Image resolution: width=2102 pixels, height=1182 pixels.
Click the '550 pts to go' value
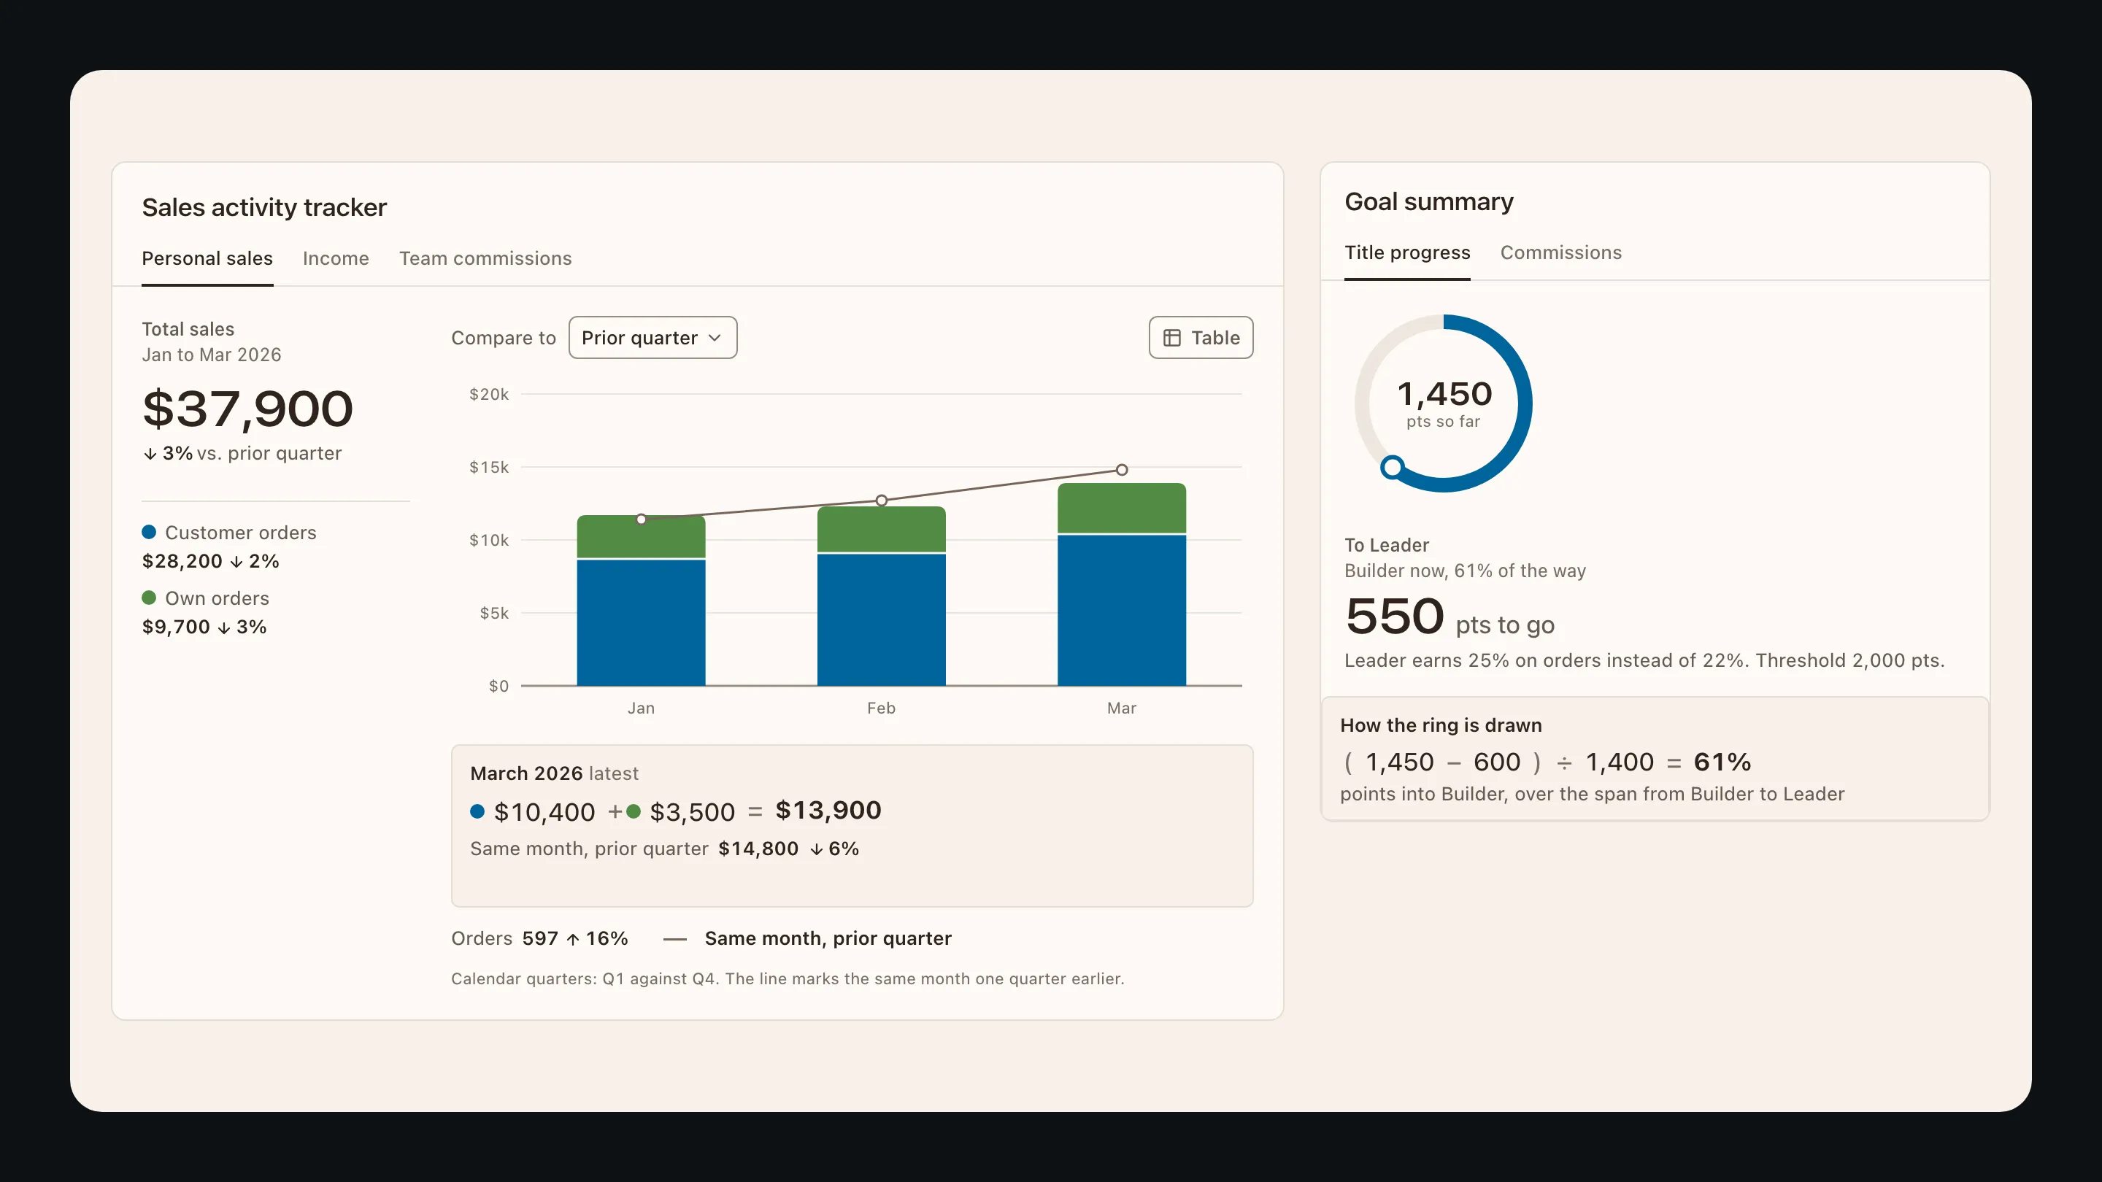[1450, 617]
